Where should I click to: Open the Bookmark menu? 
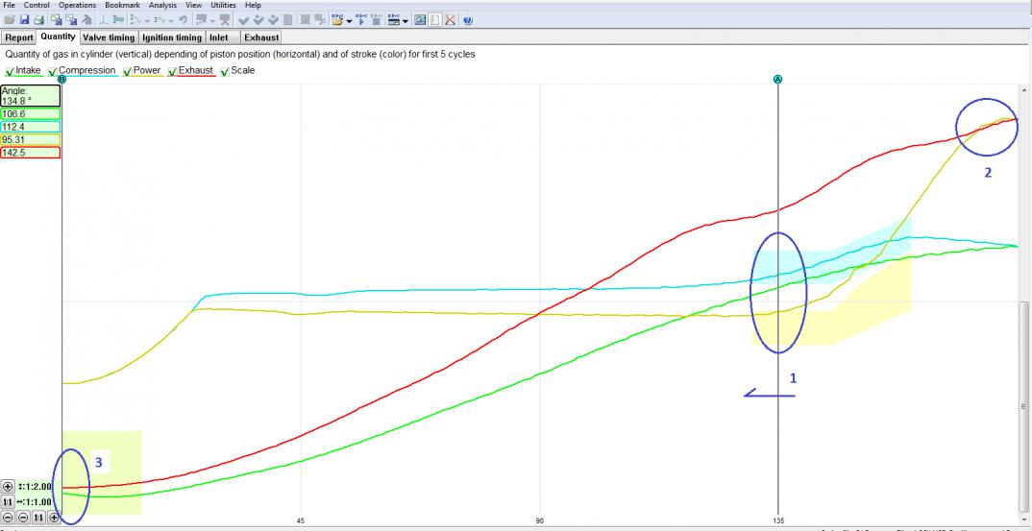pyautogui.click(x=122, y=5)
